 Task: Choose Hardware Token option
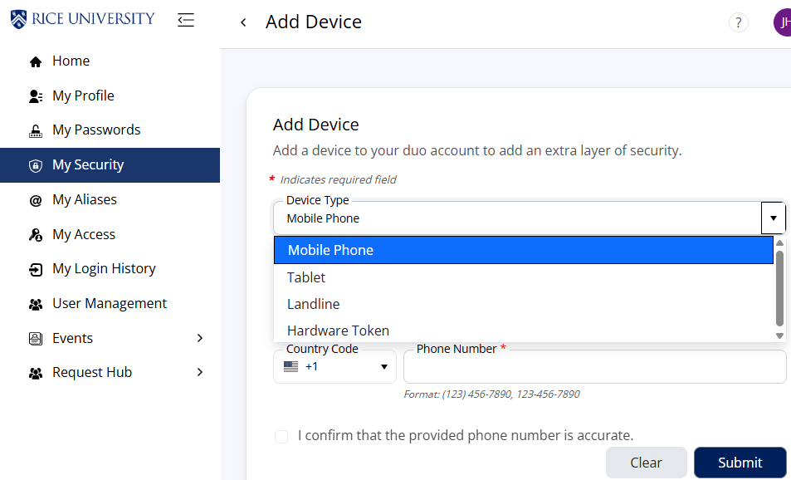(x=338, y=331)
